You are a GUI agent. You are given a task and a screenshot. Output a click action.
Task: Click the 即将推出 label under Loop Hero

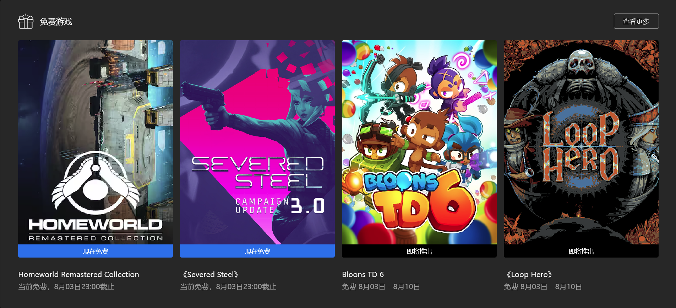coord(581,251)
